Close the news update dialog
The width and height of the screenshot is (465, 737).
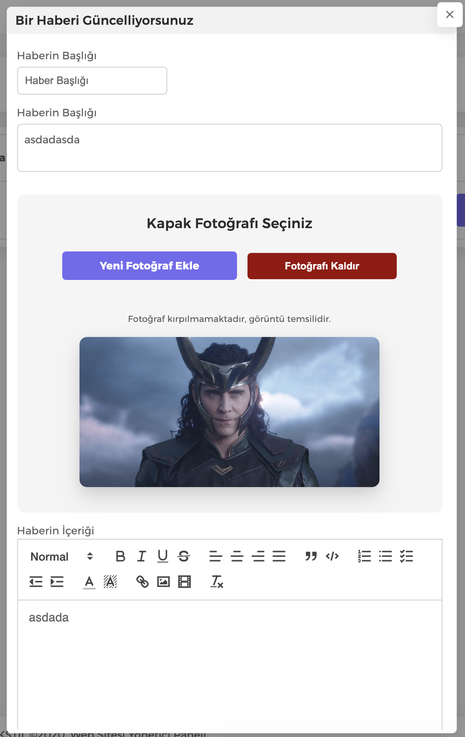450,15
